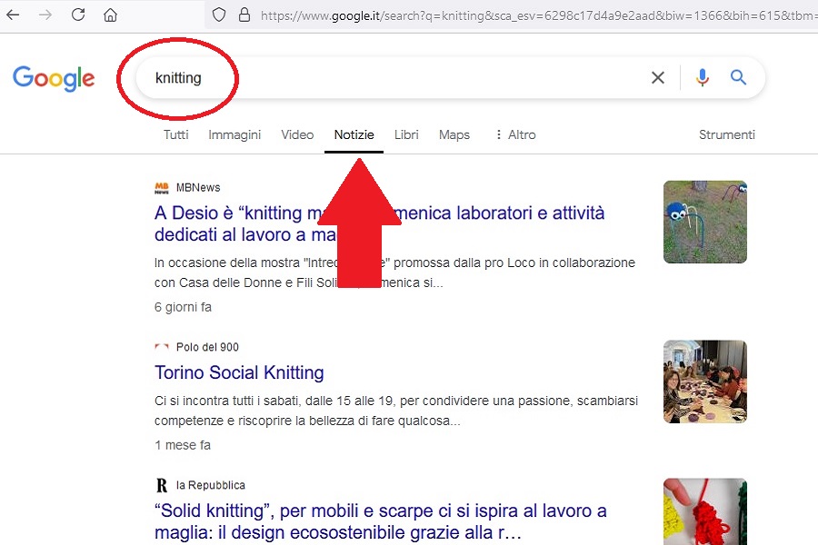Image resolution: width=818 pixels, height=545 pixels.
Task: Click the Google logo
Action: coord(54,78)
